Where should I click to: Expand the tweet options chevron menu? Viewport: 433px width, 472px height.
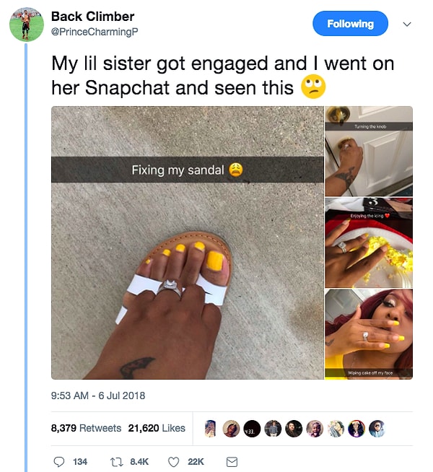[406, 24]
